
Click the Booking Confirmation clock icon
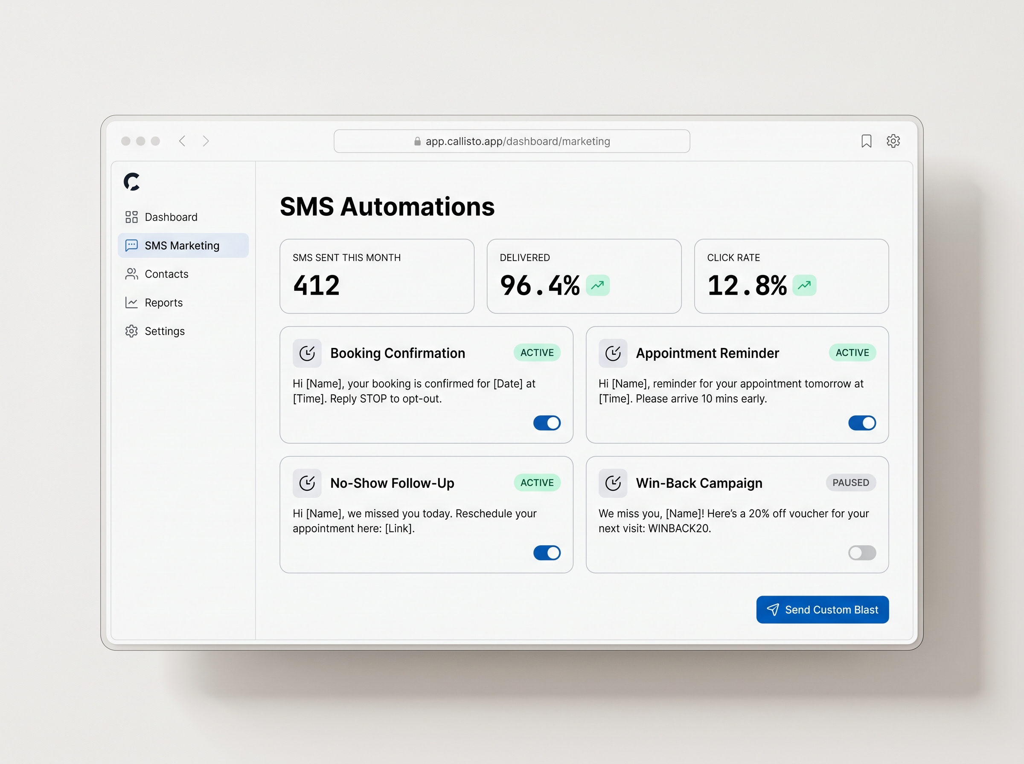coord(307,353)
